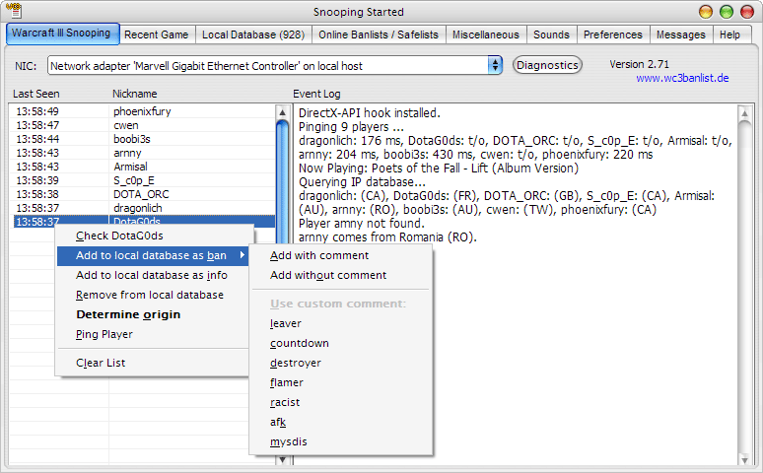Choose Check DotaG0ds from context menu
763x473 pixels.
click(x=154, y=236)
